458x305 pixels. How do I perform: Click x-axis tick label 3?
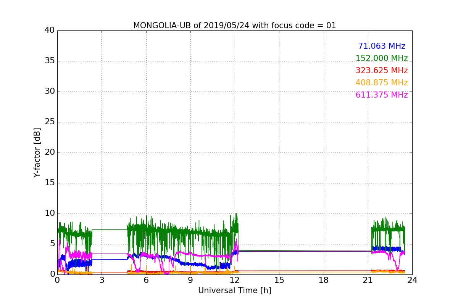tap(102, 280)
